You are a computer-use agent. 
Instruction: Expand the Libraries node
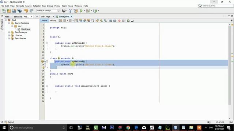(x=9, y=35)
